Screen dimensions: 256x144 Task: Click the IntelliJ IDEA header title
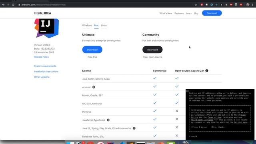42,13
